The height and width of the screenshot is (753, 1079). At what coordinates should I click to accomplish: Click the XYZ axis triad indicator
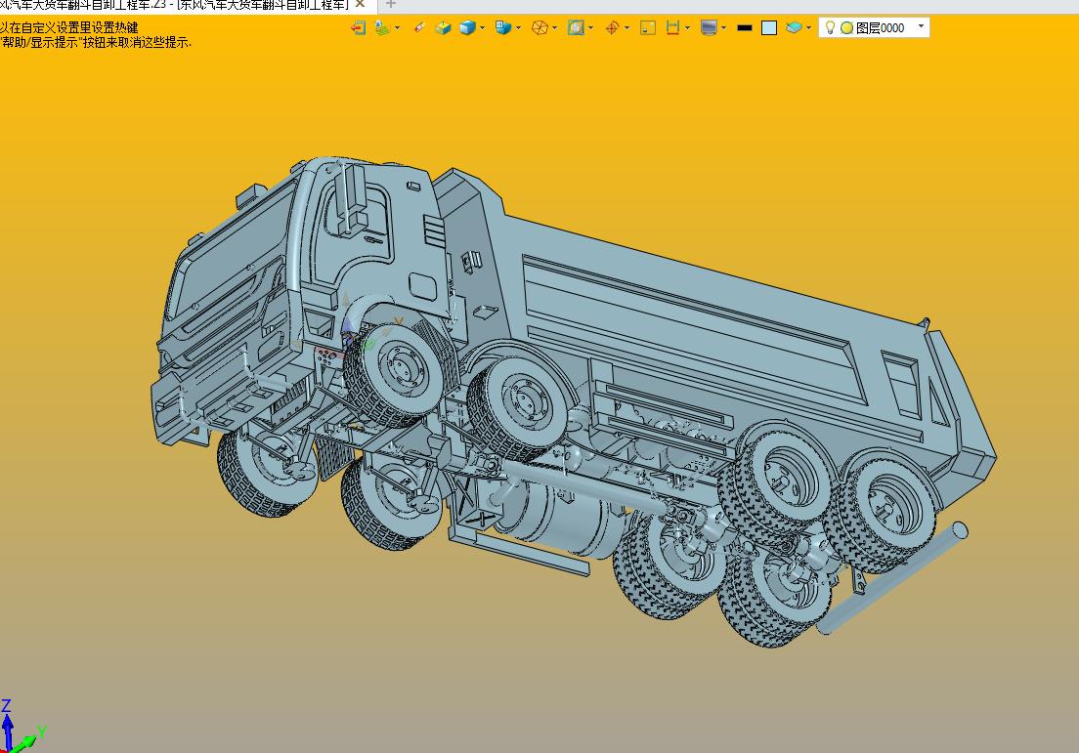(x=21, y=728)
